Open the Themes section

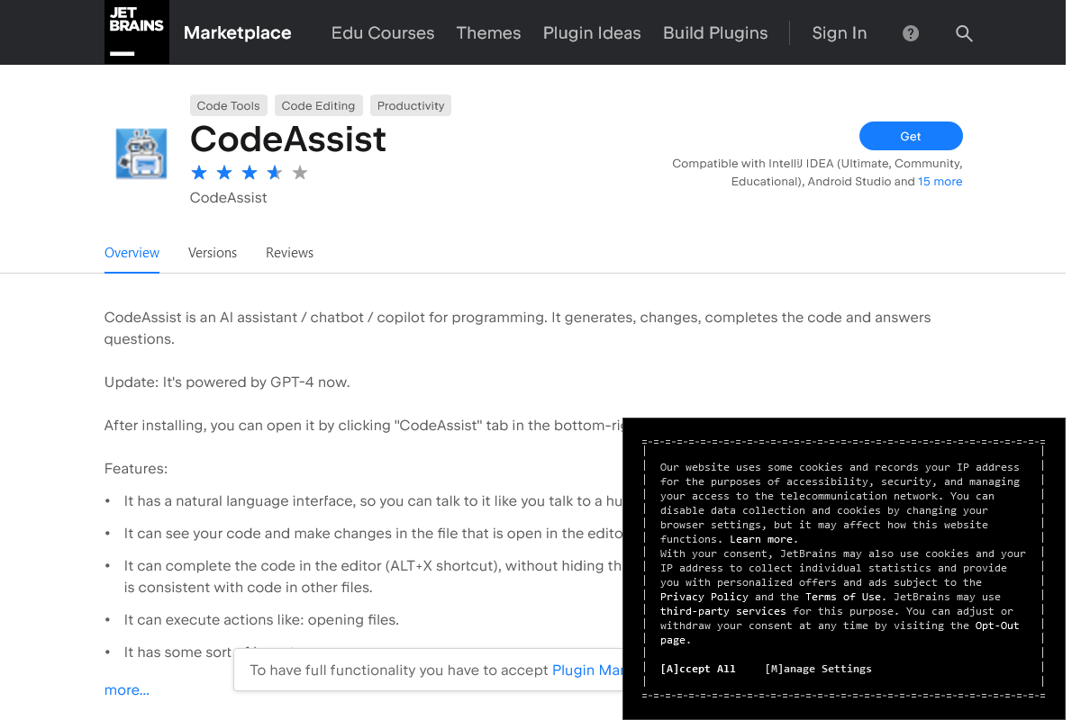pyautogui.click(x=488, y=33)
